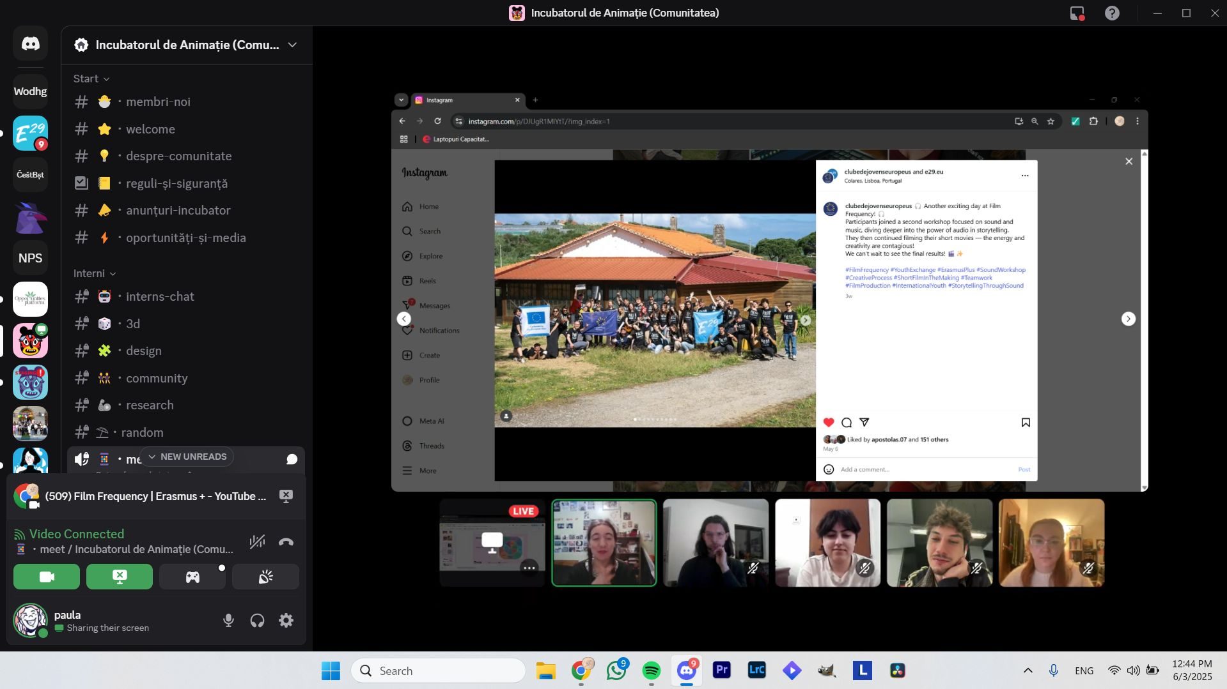
Task: Open the Discord help icon
Action: pos(1112,13)
